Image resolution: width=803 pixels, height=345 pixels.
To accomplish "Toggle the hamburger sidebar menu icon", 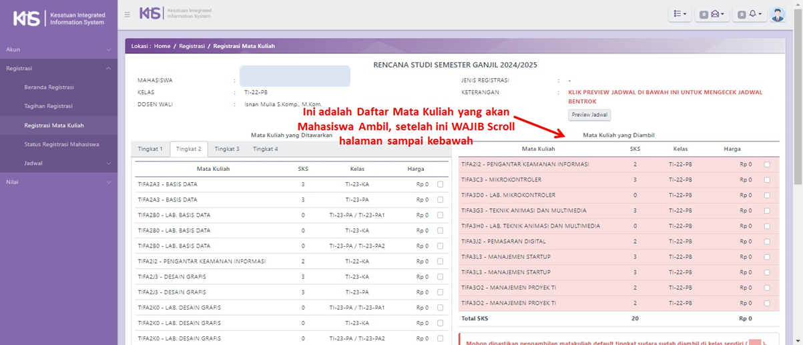I will [127, 14].
